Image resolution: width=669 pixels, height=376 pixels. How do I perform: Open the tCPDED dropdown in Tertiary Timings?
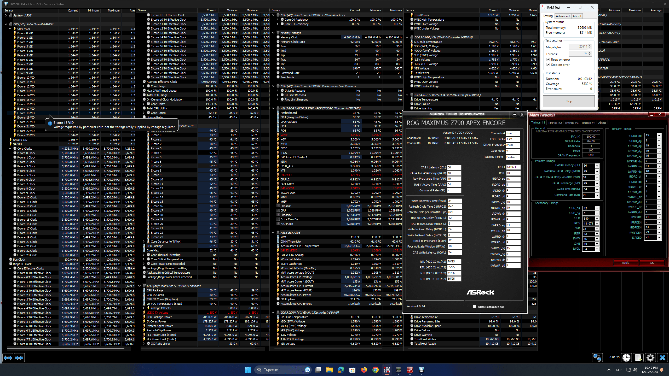point(659,238)
